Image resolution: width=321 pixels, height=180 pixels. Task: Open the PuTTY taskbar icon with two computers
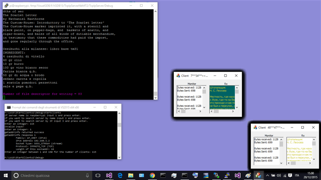pos(227,175)
